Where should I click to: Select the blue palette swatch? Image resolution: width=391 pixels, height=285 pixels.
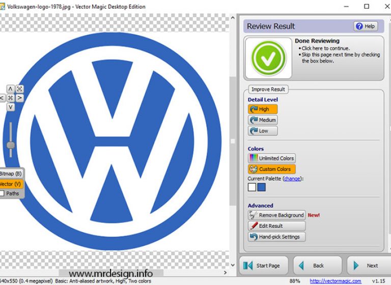pos(261,187)
